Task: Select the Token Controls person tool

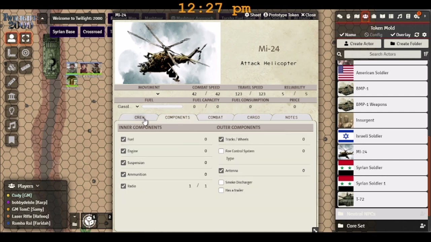Action: [11, 38]
